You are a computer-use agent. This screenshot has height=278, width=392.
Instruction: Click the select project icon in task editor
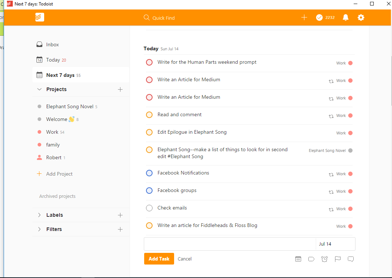298,259
